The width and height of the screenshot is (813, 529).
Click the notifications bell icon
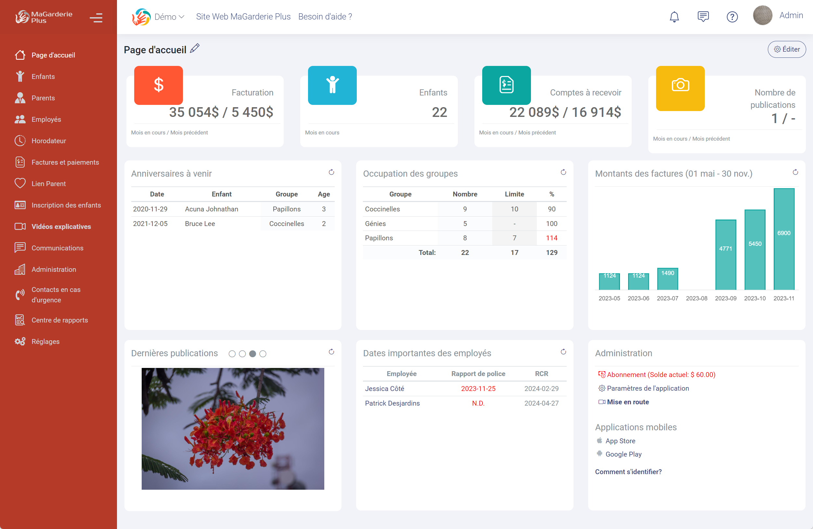[x=674, y=16]
